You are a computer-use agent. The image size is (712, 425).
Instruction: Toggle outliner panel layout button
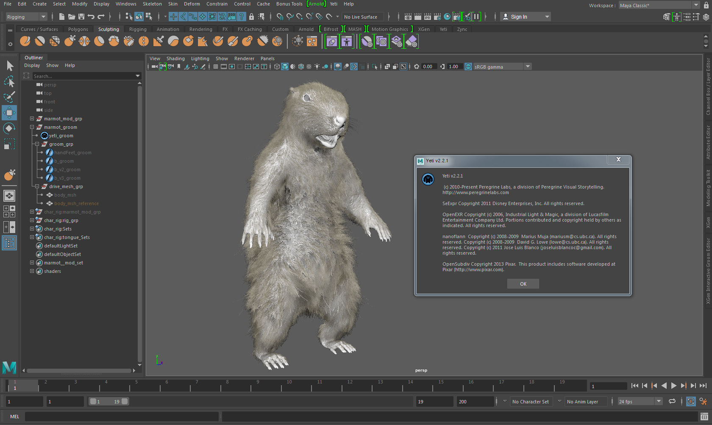(9, 243)
